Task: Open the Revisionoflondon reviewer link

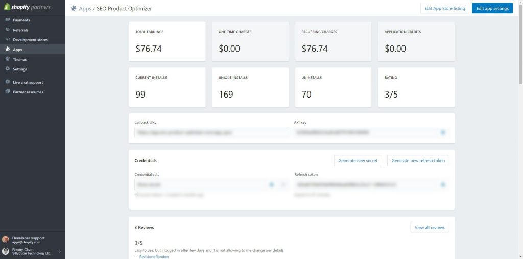Action: point(154,257)
